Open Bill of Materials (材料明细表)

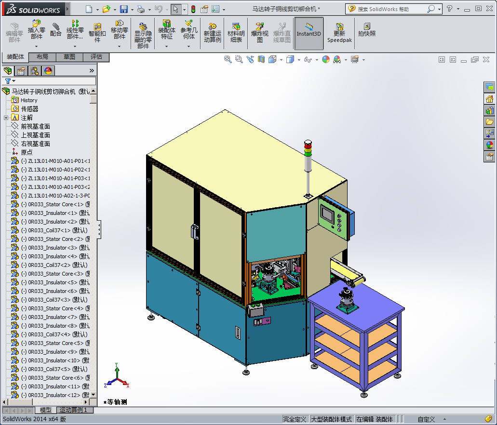point(236,33)
